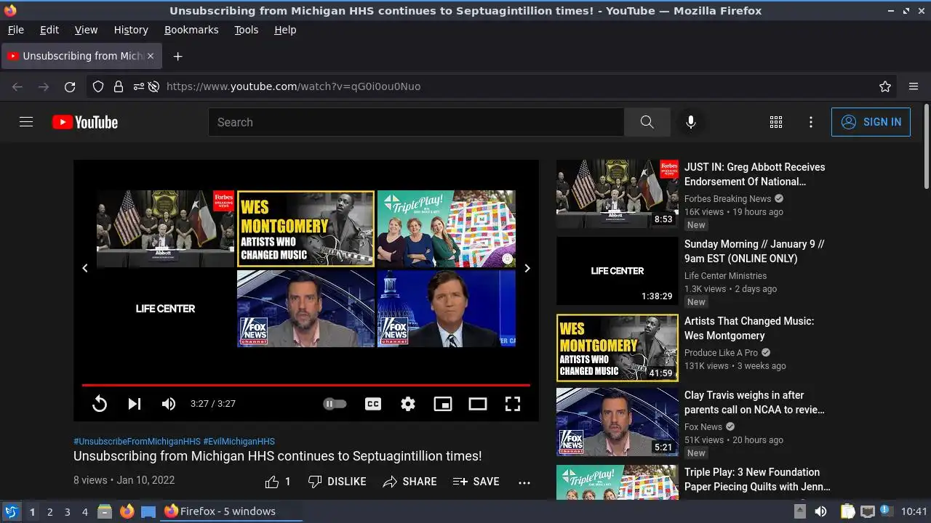The image size is (931, 523).
Task: Open the Edit menu
Action: point(49,30)
